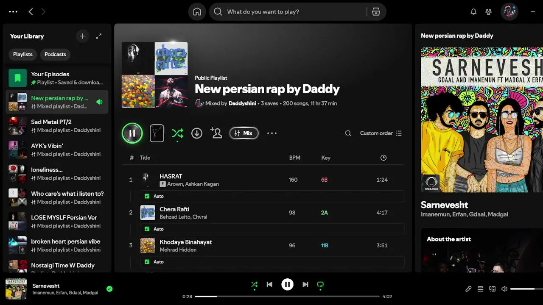Expand Your Library with arrows icon
The image size is (543, 305).
[98, 36]
